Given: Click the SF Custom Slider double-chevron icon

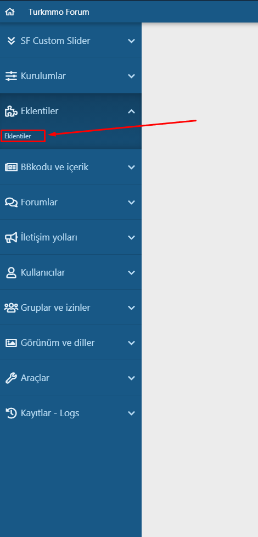Looking at the screenshot, I should tap(12, 41).
